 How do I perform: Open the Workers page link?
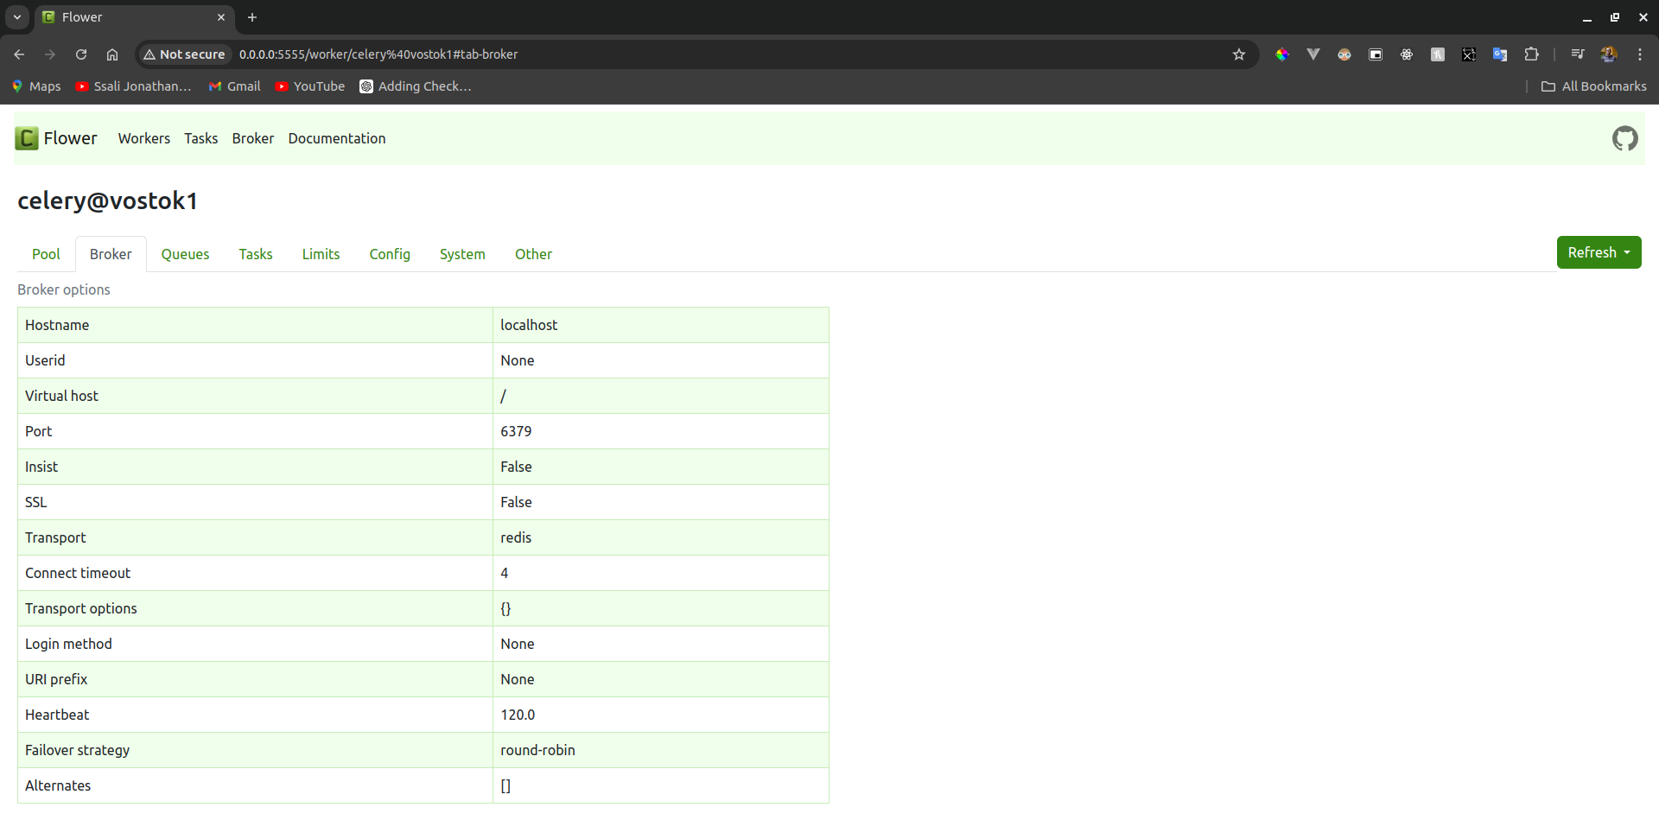143,138
